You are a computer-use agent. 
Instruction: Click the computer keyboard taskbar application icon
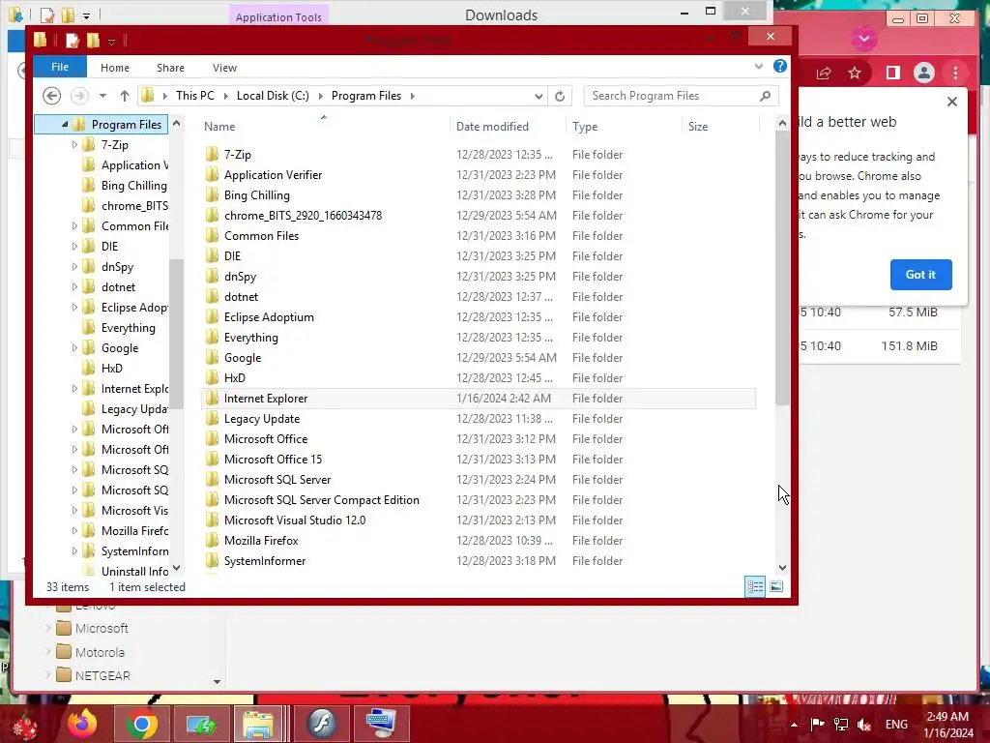pos(381,724)
